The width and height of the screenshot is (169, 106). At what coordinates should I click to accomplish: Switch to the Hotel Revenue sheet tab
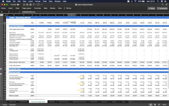(63, 102)
